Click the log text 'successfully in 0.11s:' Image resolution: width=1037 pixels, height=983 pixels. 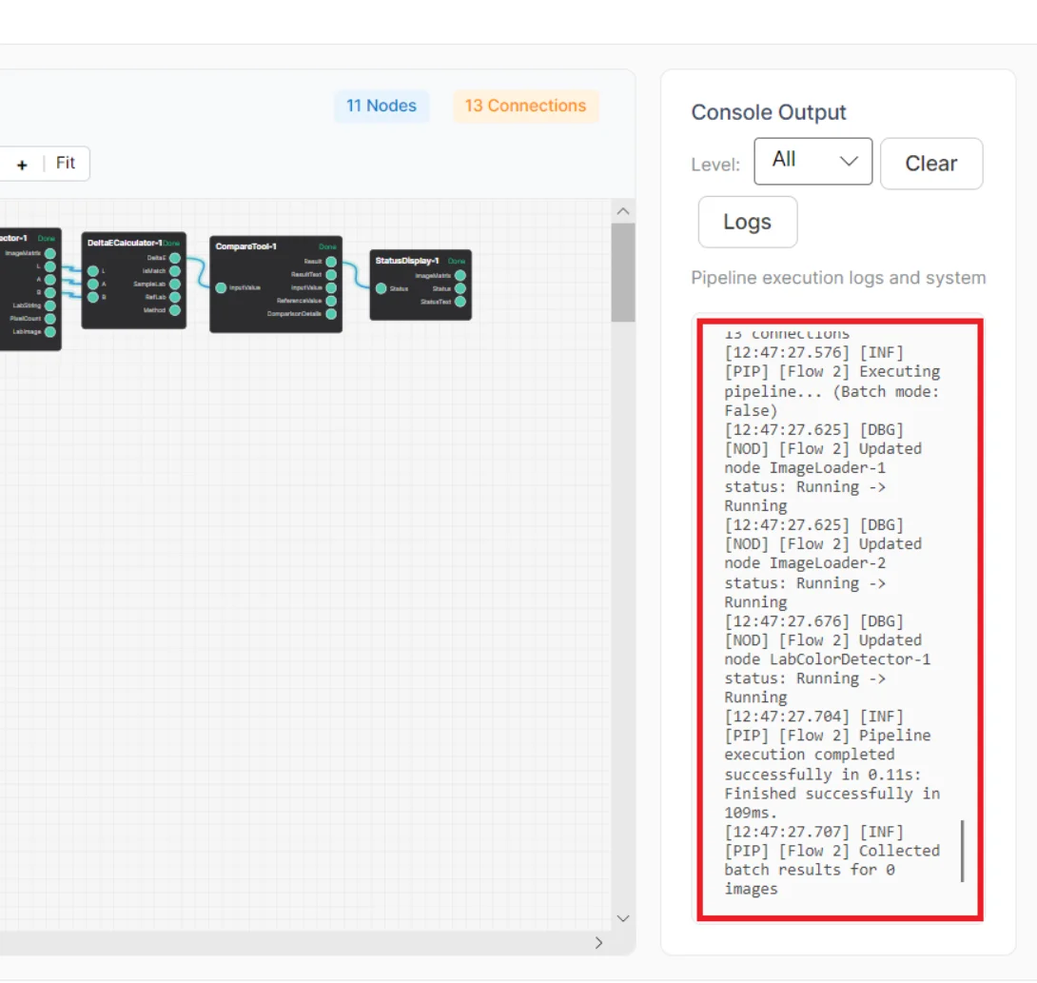(823, 775)
